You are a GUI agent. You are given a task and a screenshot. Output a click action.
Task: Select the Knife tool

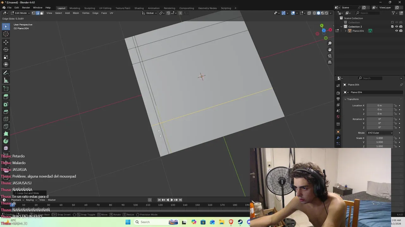(6, 126)
